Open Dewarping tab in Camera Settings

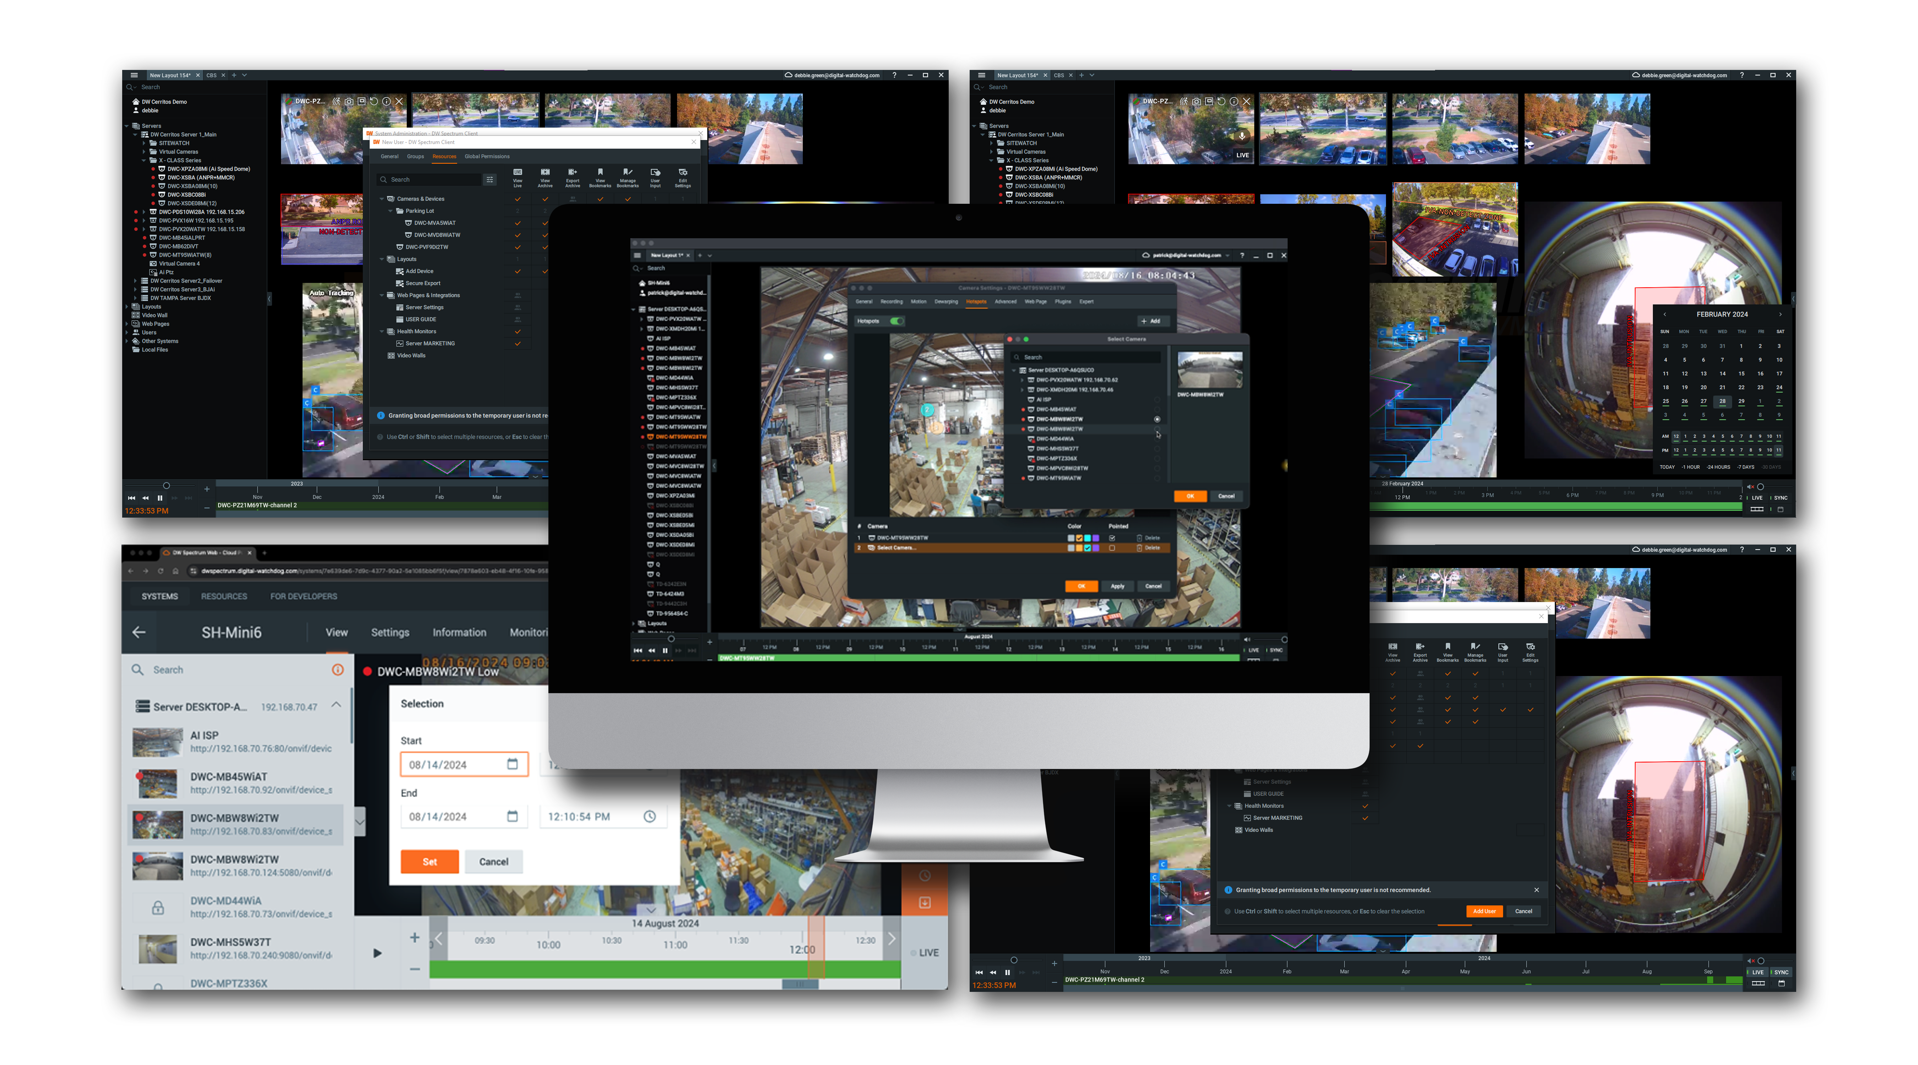(x=946, y=301)
